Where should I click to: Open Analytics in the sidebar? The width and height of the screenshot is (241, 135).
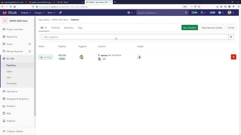coord(11,106)
